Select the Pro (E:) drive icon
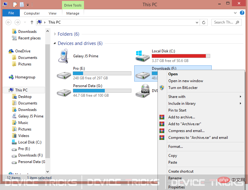Screen dimensions: 248x190 click(64, 75)
